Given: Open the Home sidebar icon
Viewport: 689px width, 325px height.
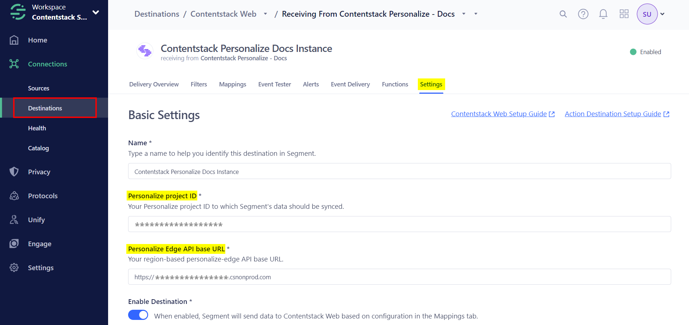Looking at the screenshot, I should coord(14,40).
